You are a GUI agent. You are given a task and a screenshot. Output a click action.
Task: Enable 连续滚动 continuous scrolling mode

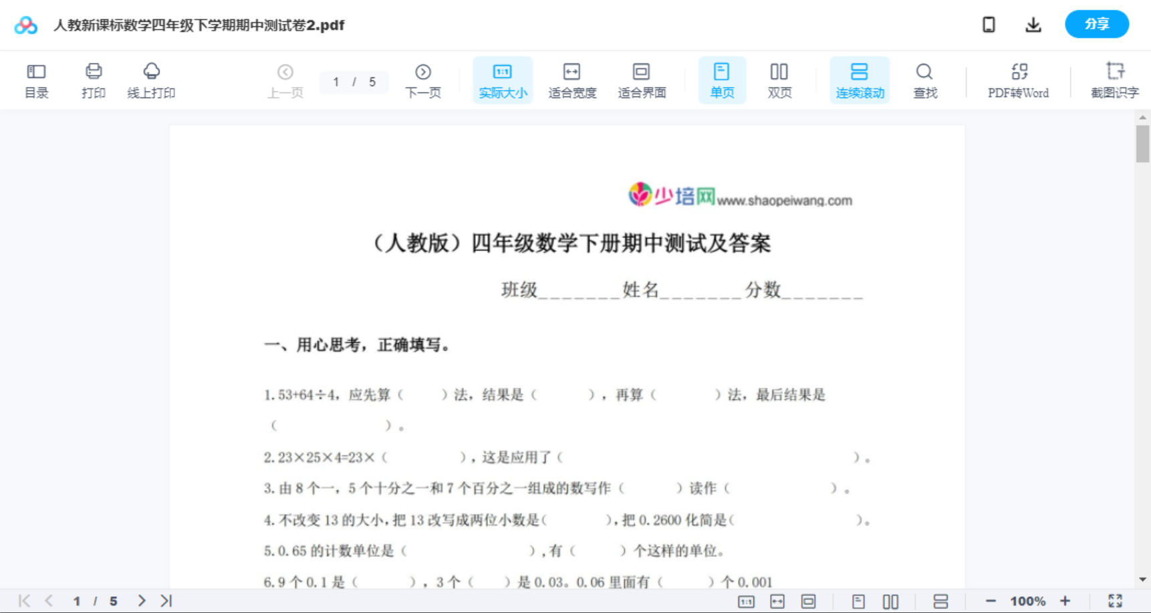(860, 79)
